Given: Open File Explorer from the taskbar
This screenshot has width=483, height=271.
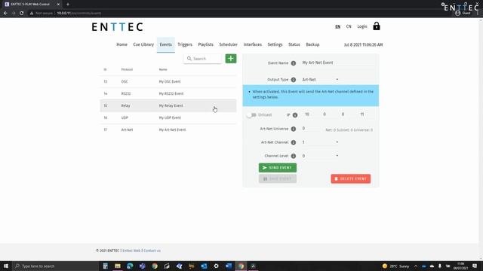Looking at the screenshot, I should 118,266.
